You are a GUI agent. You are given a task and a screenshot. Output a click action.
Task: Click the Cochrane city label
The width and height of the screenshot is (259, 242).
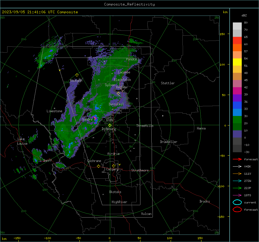pyautogui.click(x=94, y=161)
